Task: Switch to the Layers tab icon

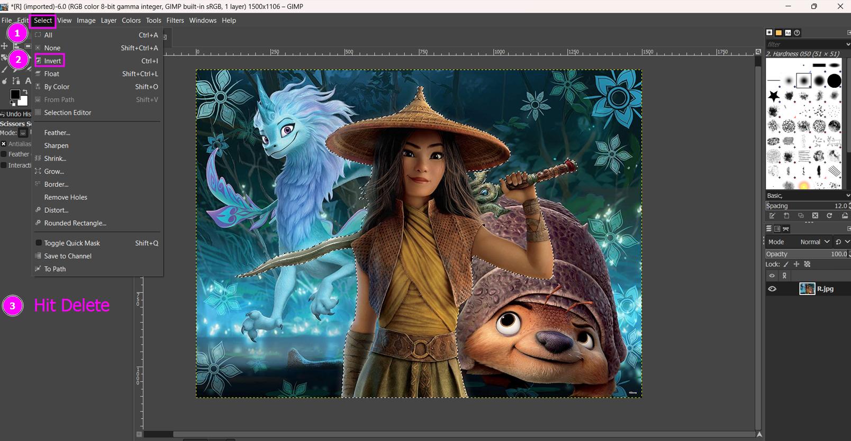Action: pyautogui.click(x=769, y=228)
